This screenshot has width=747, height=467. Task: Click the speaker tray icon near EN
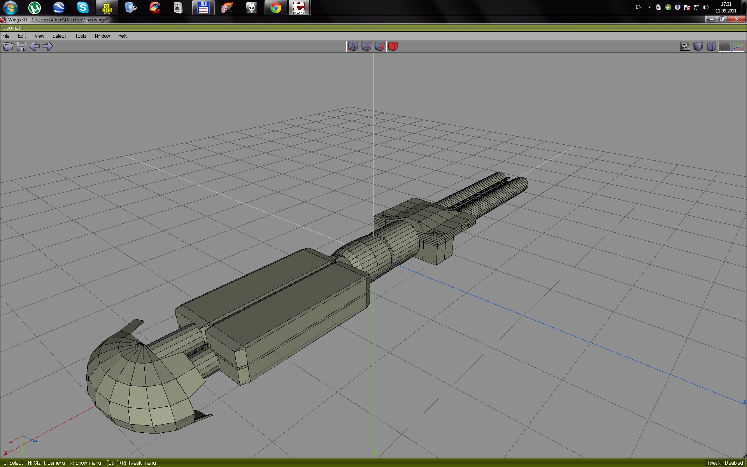coord(658,7)
